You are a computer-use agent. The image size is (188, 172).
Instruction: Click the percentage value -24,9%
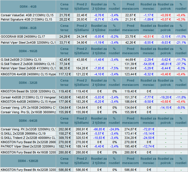click(114, 129)
